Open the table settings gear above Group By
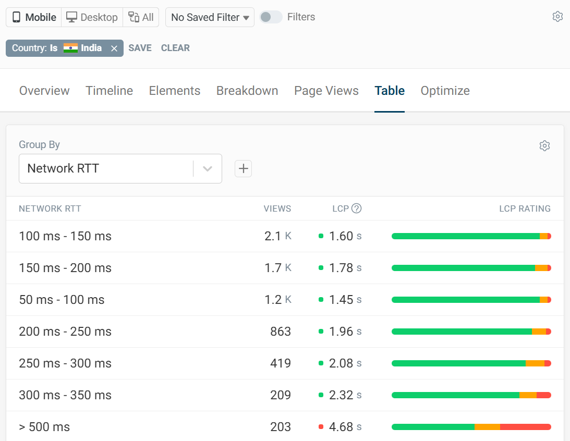This screenshot has width=570, height=441. (544, 145)
